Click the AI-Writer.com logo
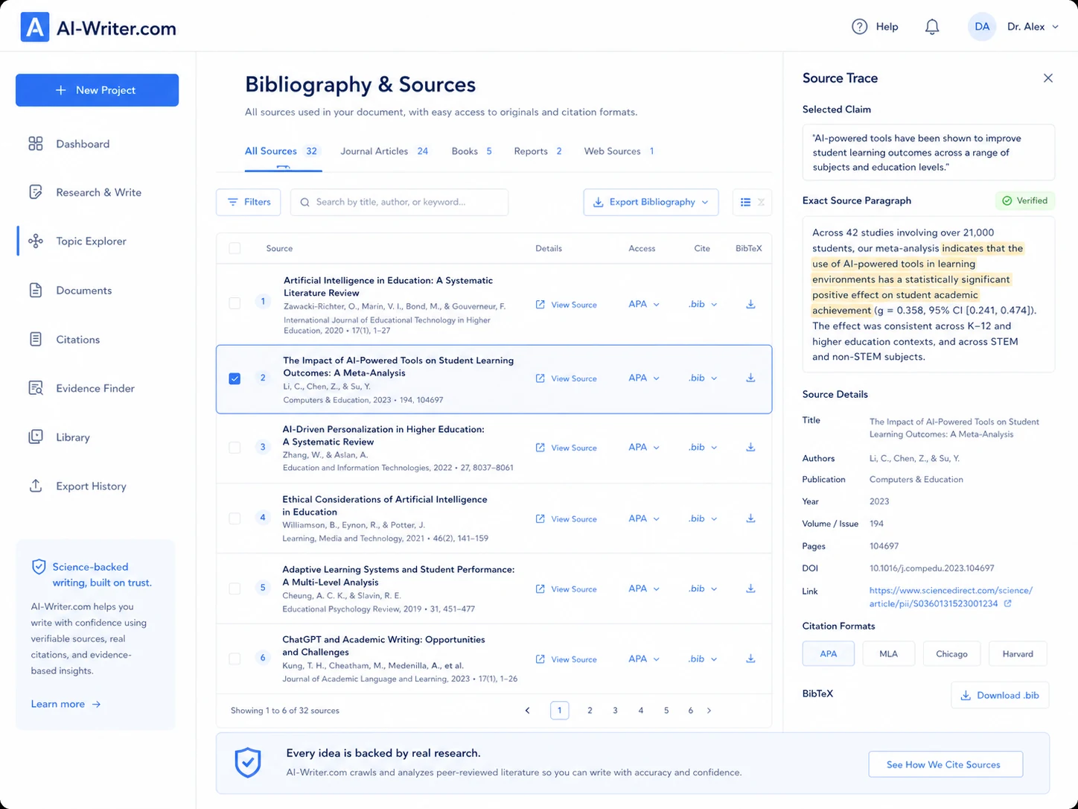Screen dimensions: 1078x809 98,28
